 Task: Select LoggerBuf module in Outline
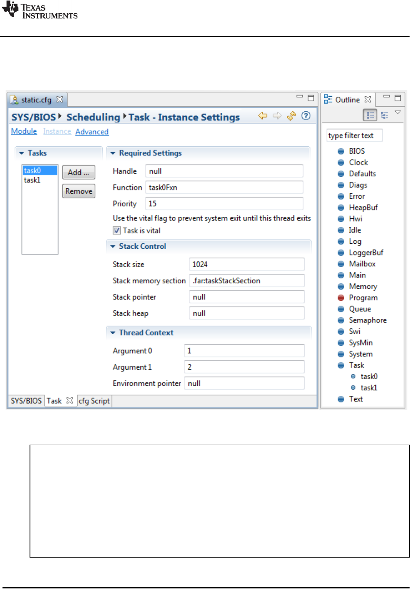(366, 253)
